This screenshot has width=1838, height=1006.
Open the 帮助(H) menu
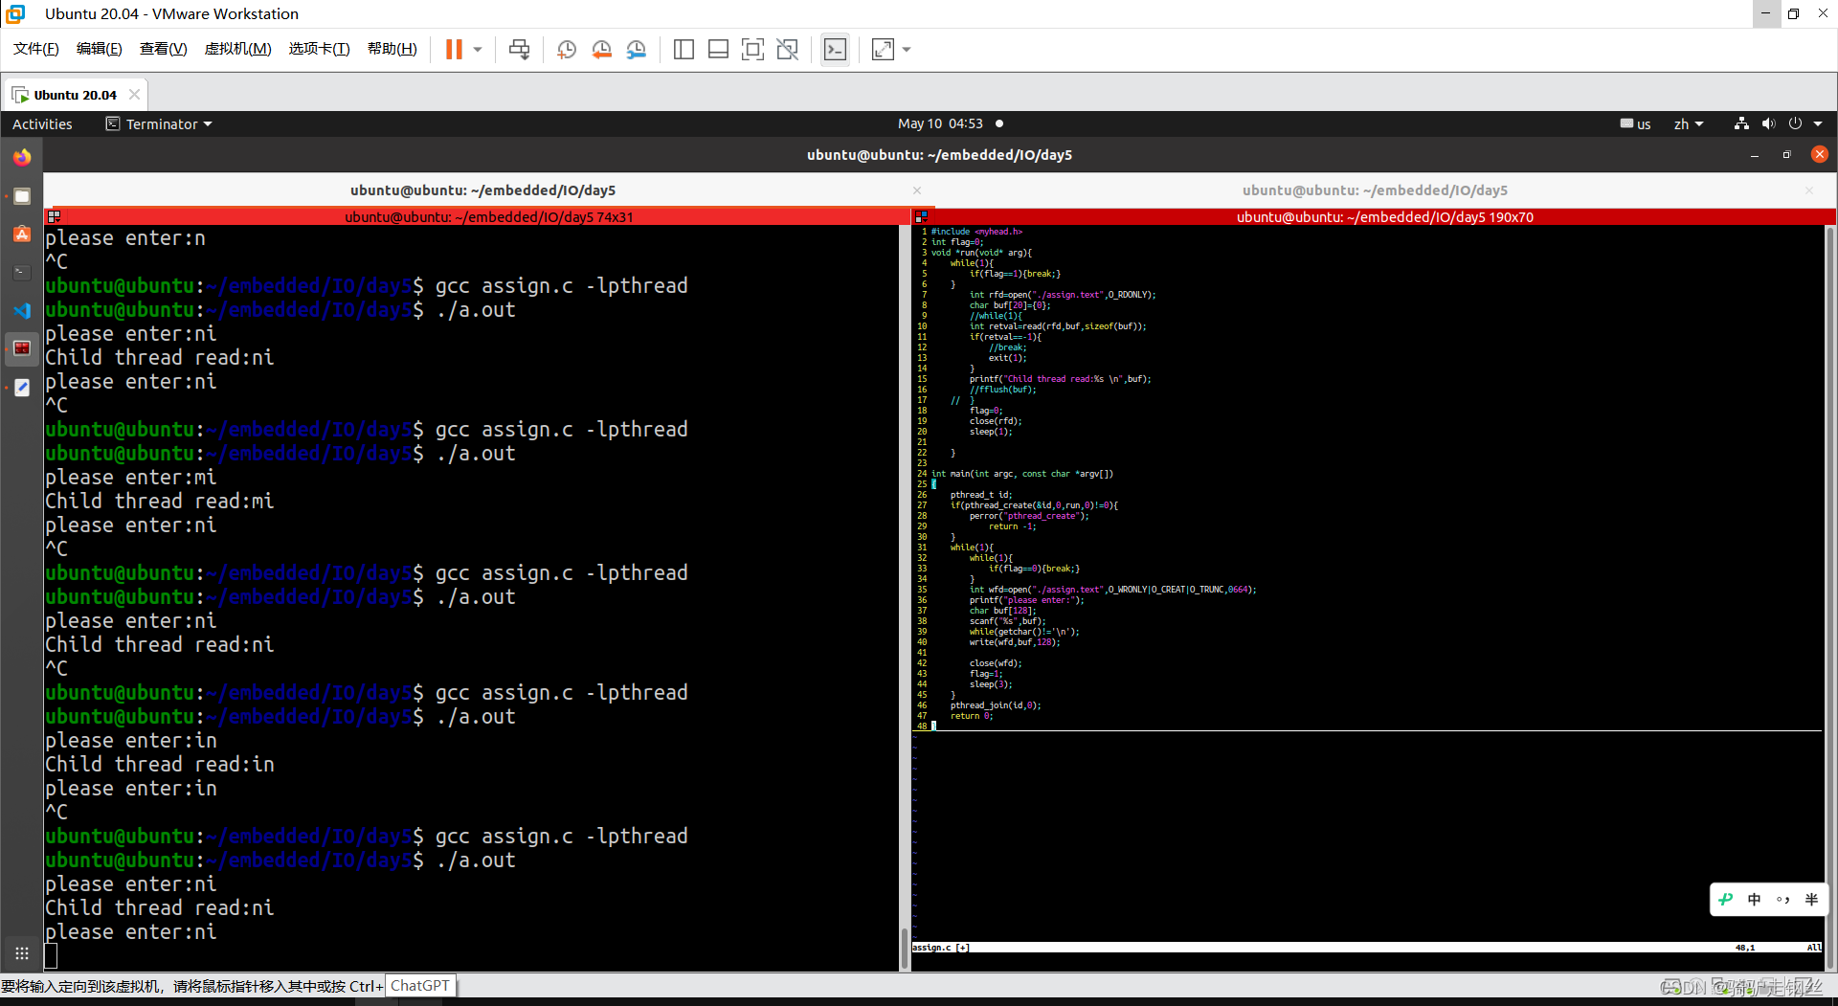coord(392,49)
